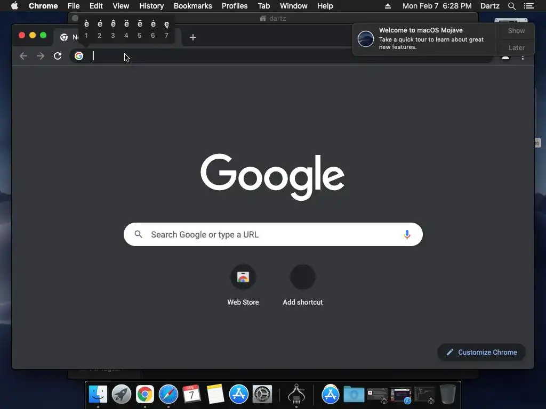Open Calendar from the Dock
This screenshot has height=409, width=546.
pyautogui.click(x=192, y=395)
